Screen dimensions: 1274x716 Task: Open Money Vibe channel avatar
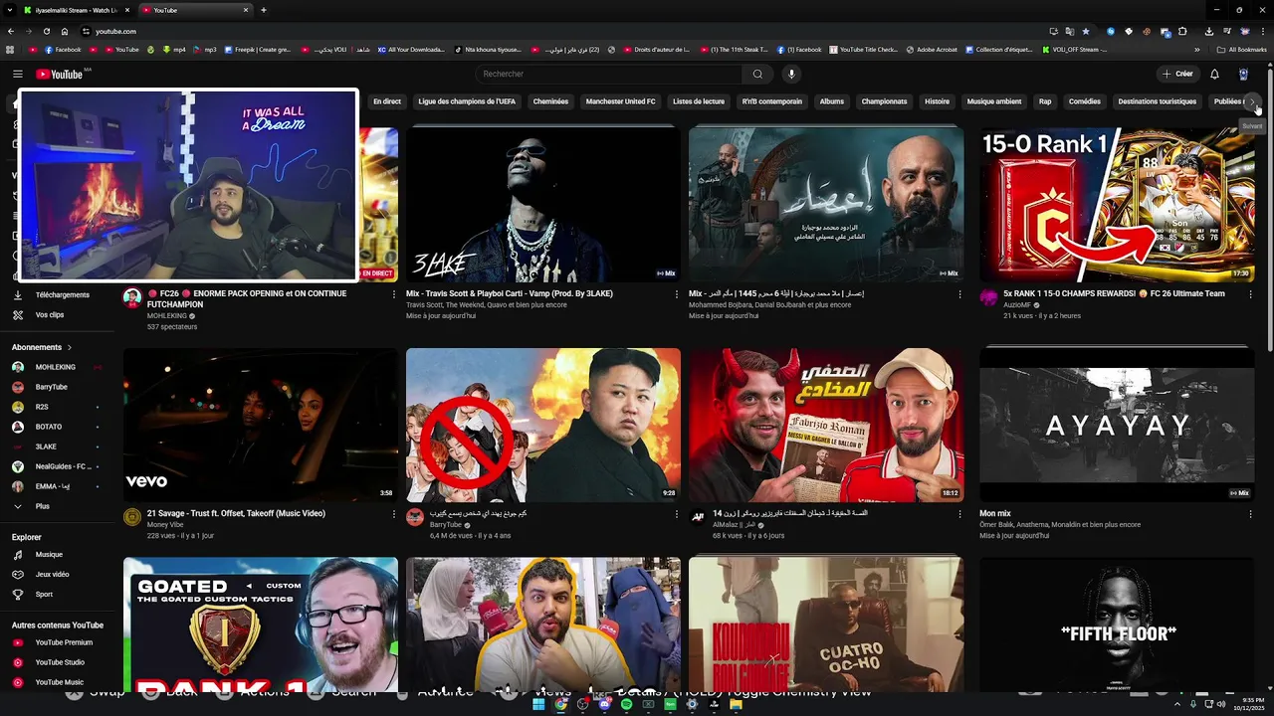tap(132, 517)
